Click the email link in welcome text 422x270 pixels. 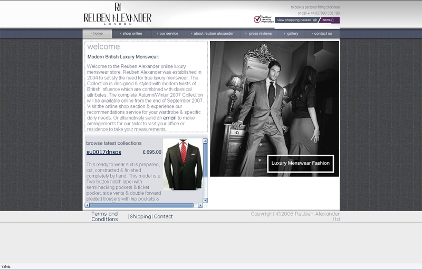(169, 118)
